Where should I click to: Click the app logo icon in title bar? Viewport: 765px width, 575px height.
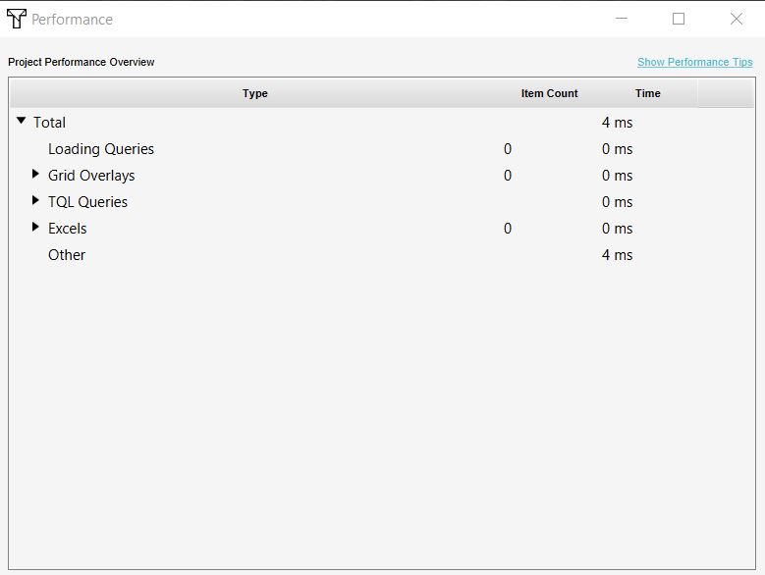[x=16, y=19]
